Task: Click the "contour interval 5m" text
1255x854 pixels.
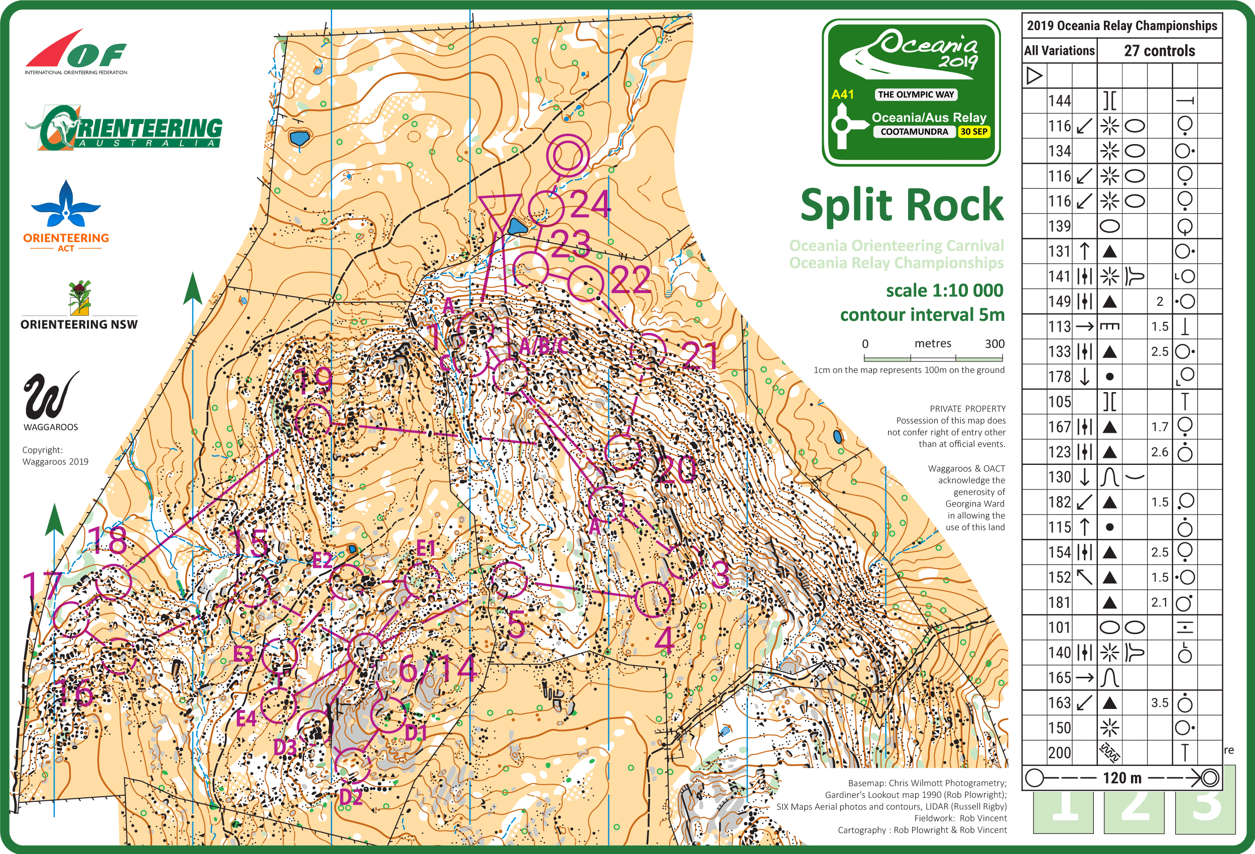Action: click(922, 314)
